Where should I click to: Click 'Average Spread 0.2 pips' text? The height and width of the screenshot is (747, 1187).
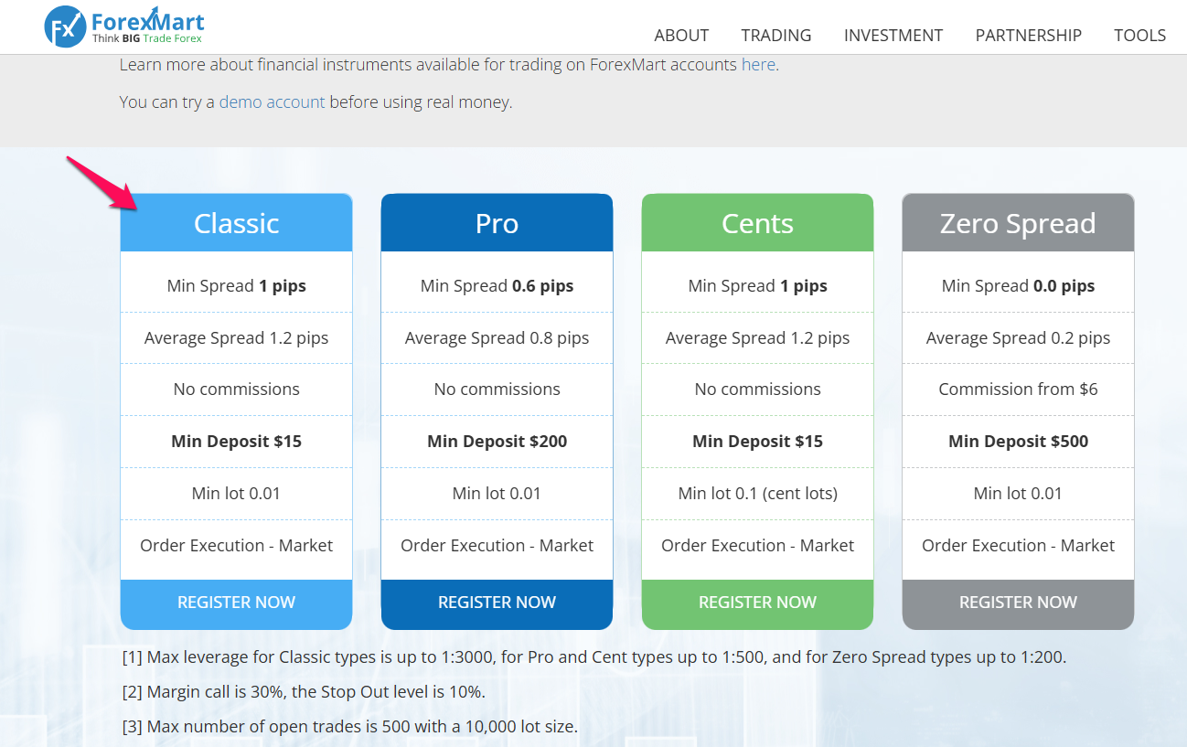(1018, 338)
